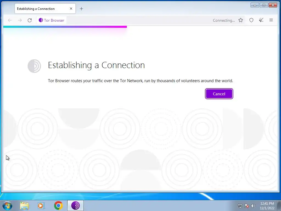
Task: Reload the current page
Action: point(30,20)
